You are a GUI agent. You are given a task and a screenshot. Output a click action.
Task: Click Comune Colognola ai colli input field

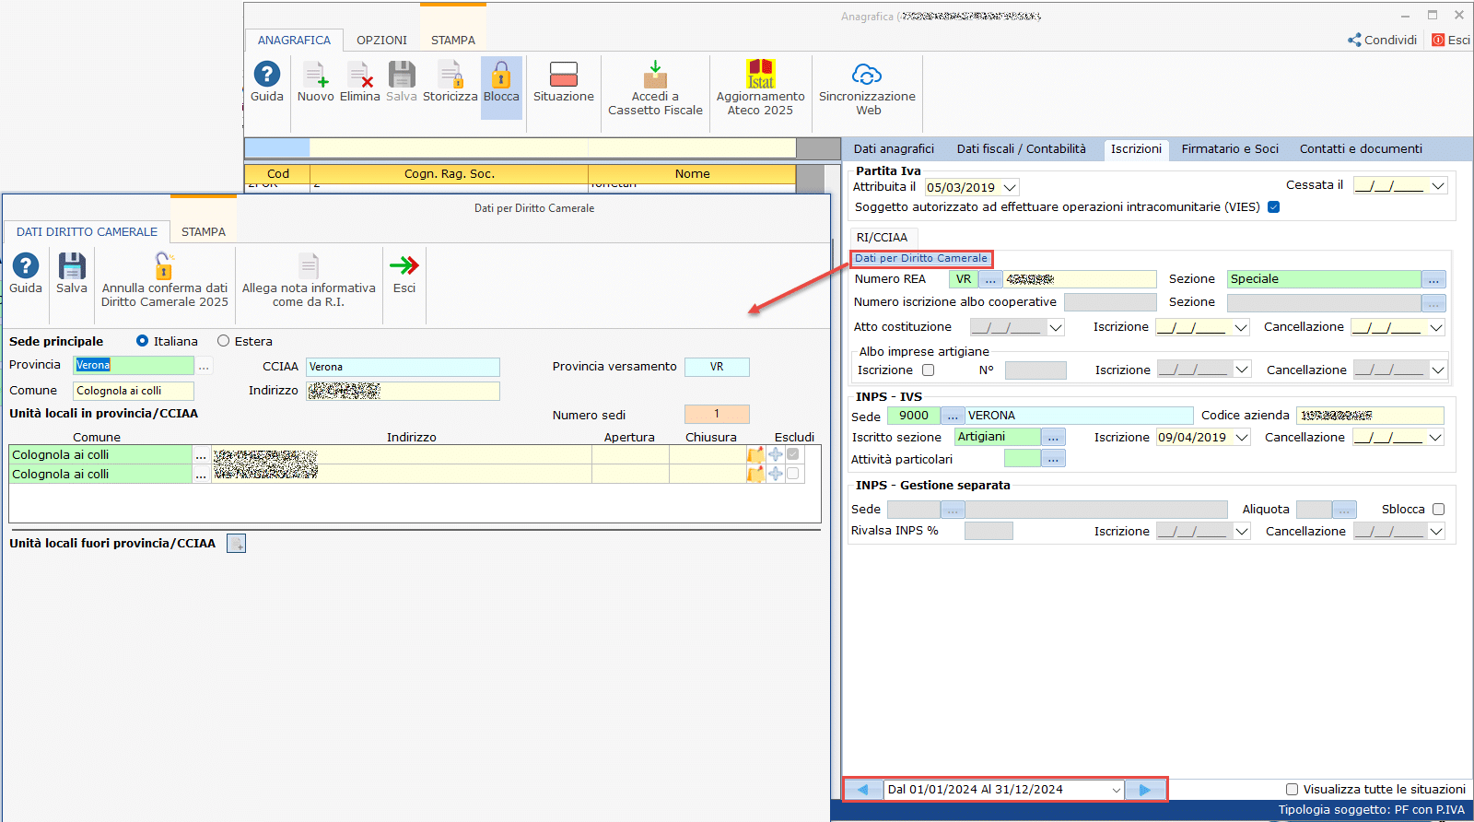(x=134, y=391)
